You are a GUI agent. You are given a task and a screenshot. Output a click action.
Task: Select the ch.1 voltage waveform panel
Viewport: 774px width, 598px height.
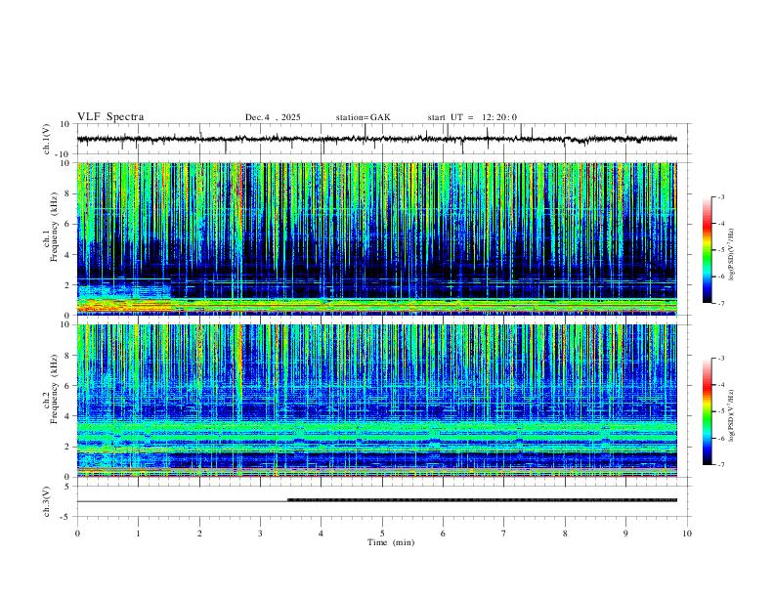click(383, 139)
